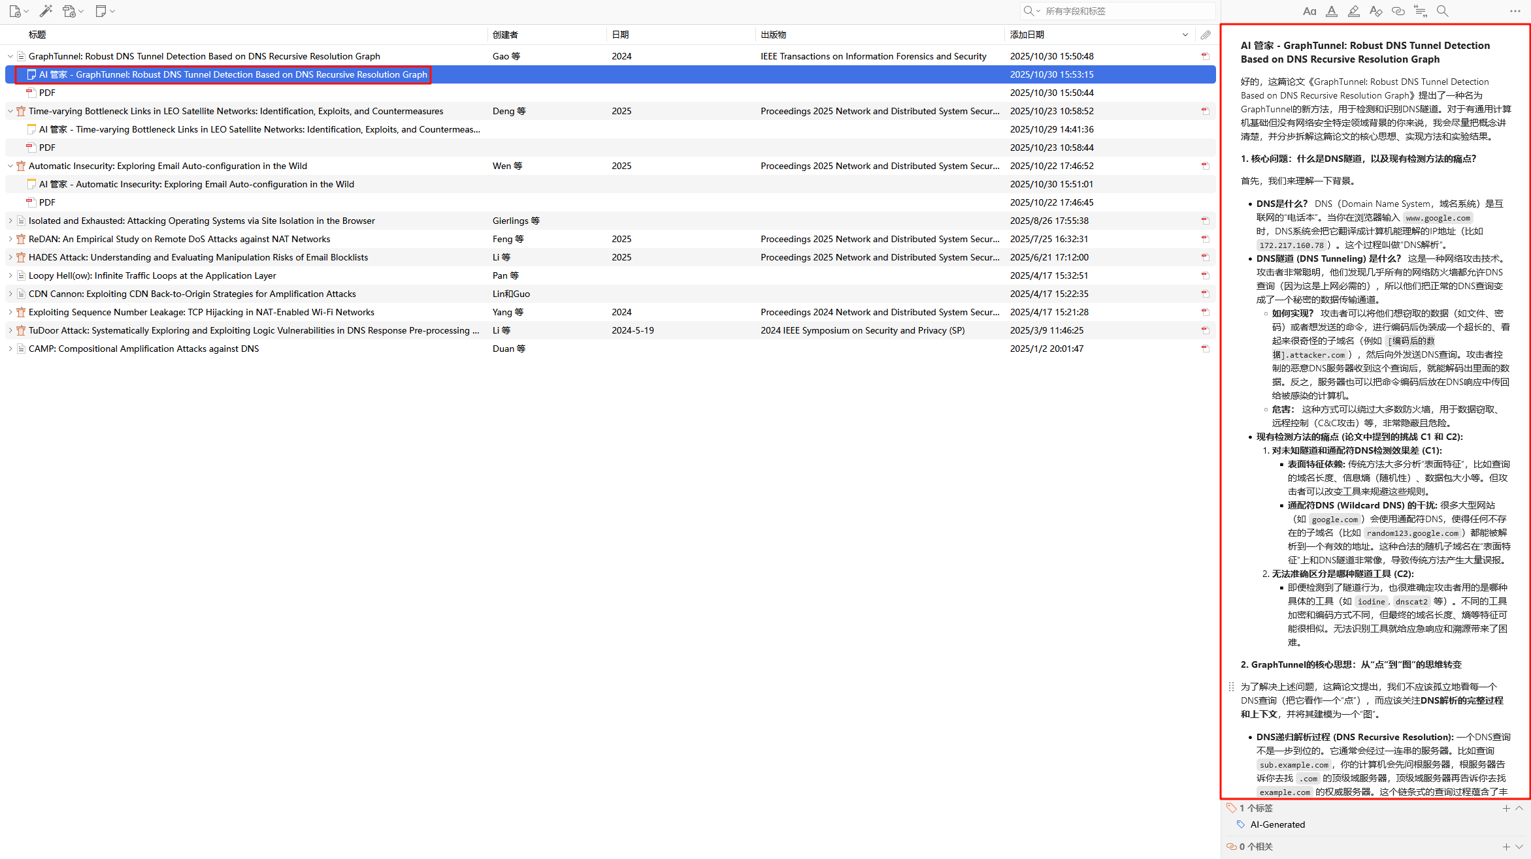
Task: Open the Aa text format menu
Action: (x=1309, y=11)
